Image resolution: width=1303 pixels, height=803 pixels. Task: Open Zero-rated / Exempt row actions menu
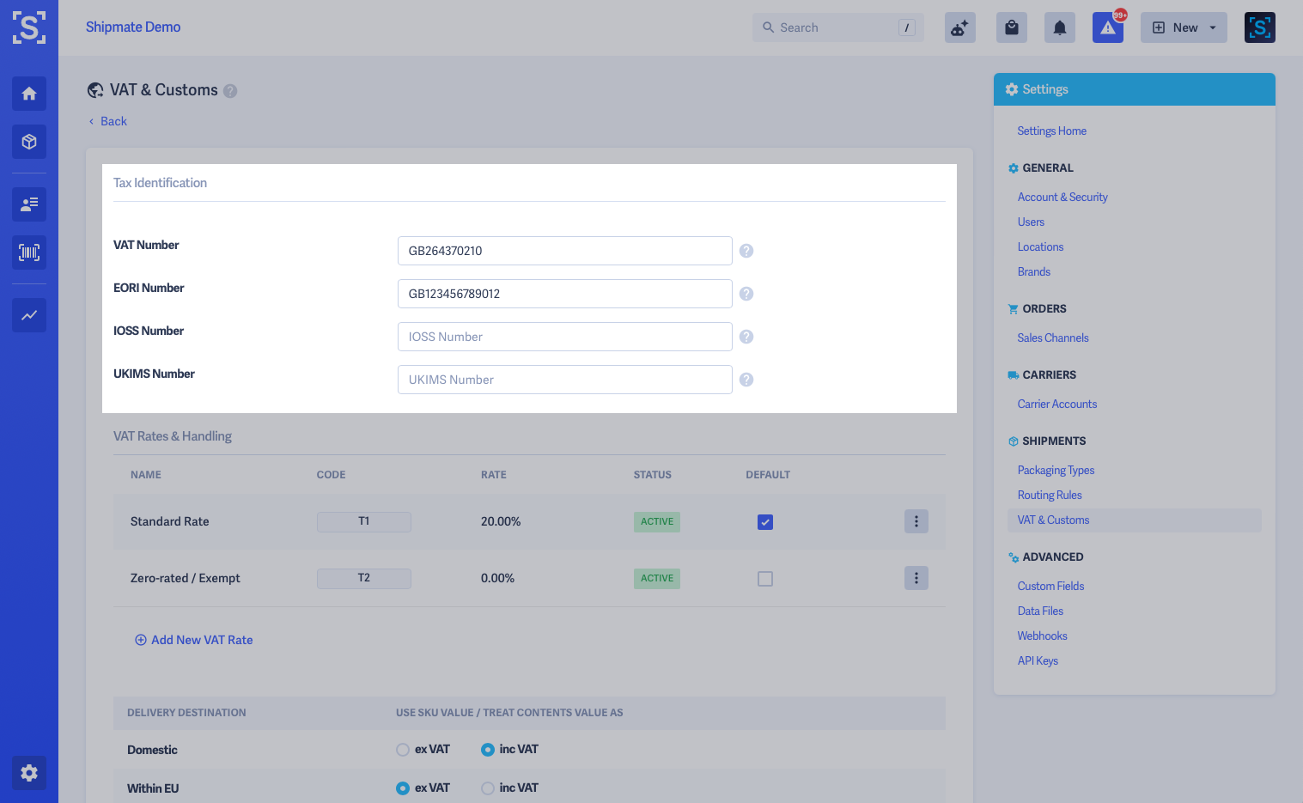(916, 578)
